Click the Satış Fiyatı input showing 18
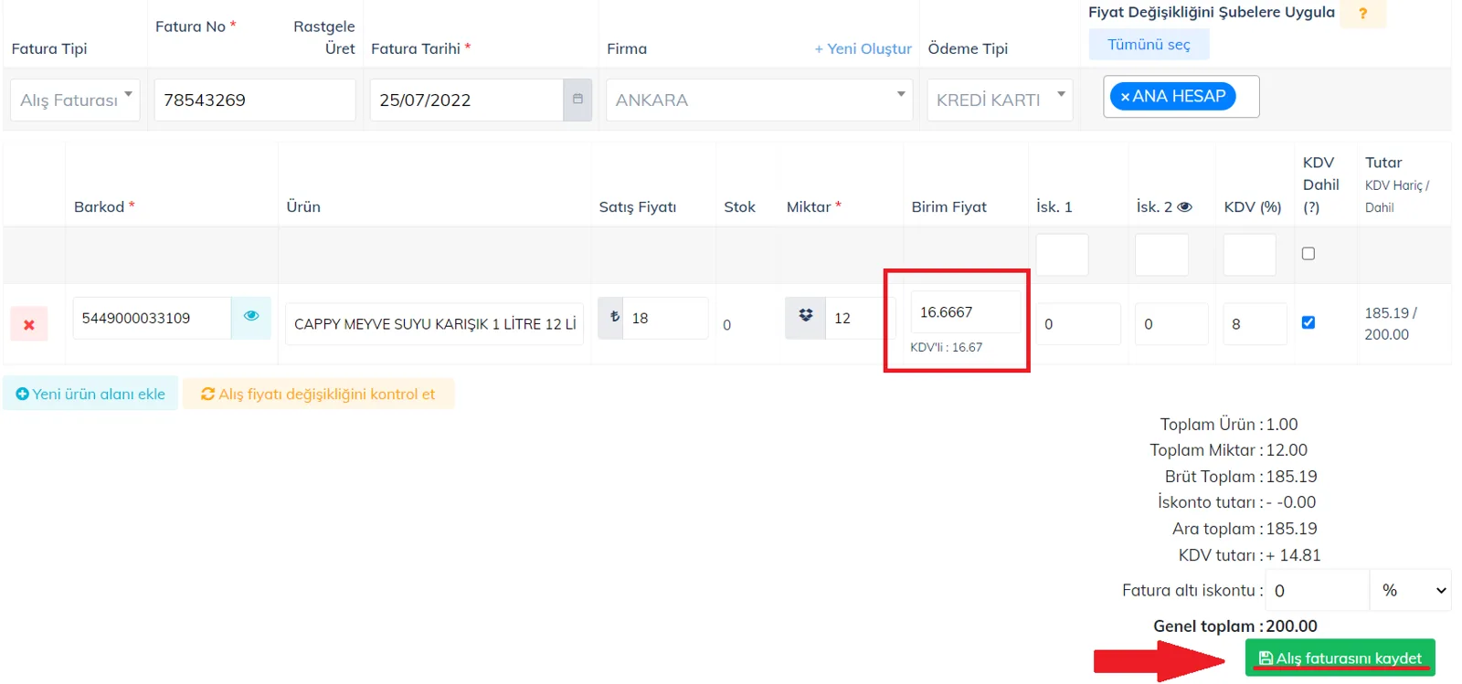The height and width of the screenshot is (684, 1462). click(665, 318)
